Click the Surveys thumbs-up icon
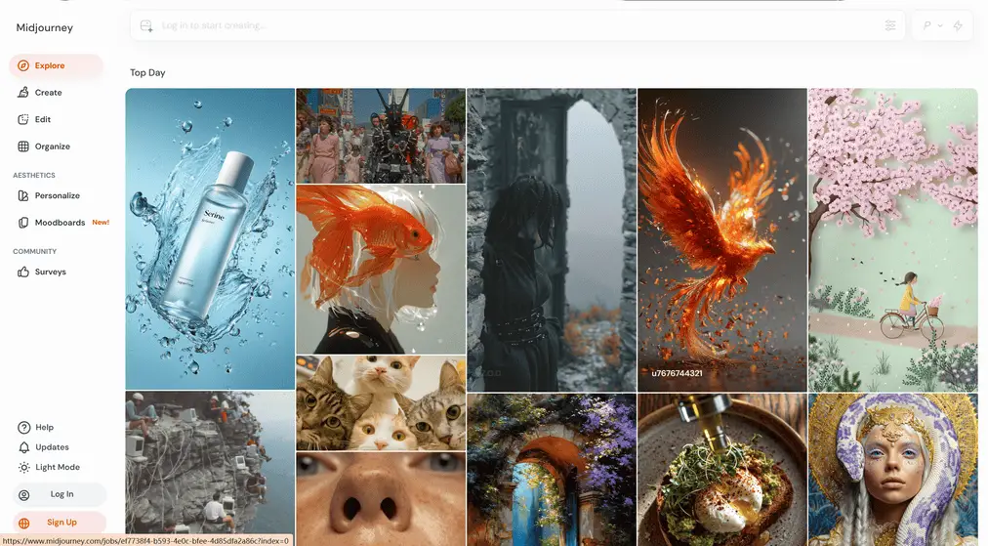Viewport: 988px width, 546px height. tap(23, 272)
